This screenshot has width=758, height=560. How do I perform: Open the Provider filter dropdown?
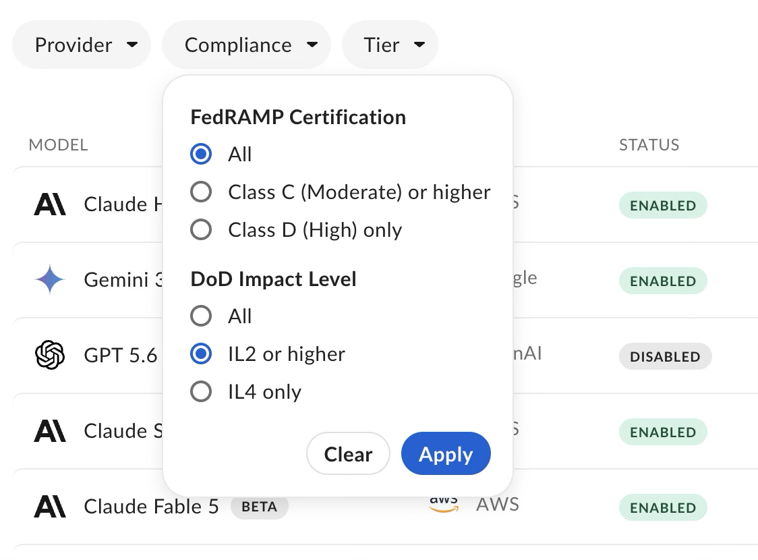(81, 45)
